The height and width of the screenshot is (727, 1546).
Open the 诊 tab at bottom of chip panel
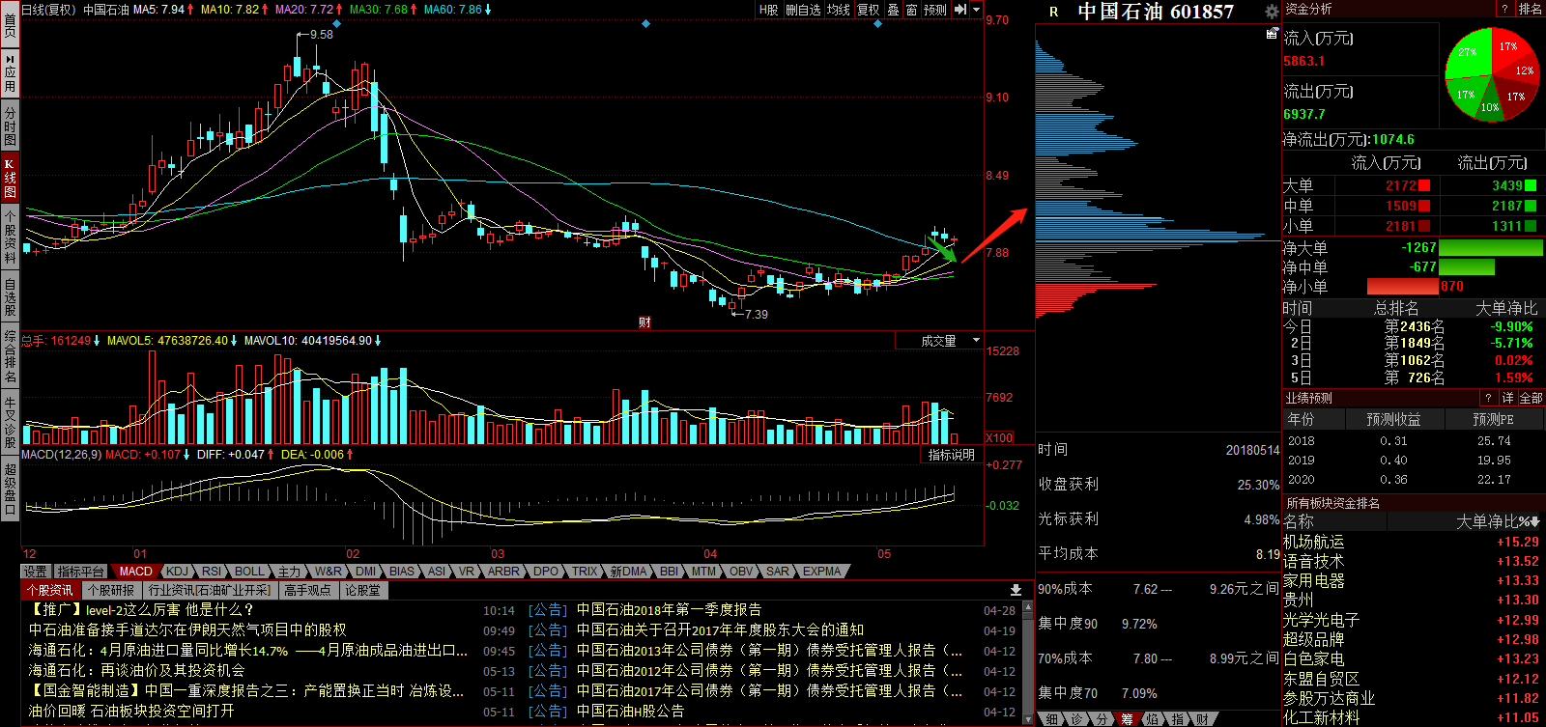pos(1076,719)
